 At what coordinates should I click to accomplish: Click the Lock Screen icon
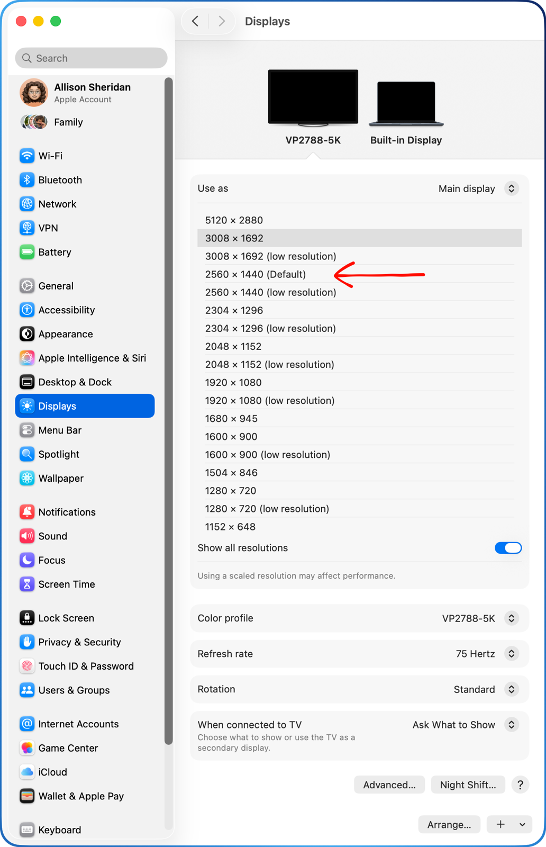coord(27,618)
